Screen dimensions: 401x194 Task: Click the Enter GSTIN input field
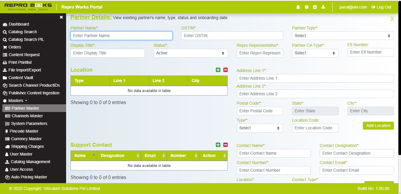(x=232, y=36)
